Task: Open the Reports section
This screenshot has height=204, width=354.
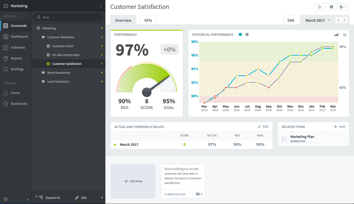Action: [x=5, y=58]
